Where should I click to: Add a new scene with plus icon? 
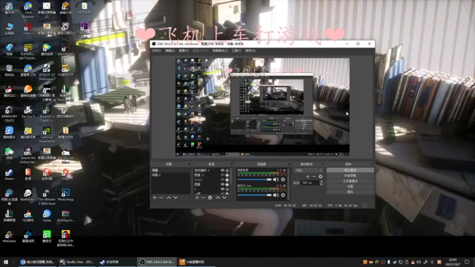154,198
